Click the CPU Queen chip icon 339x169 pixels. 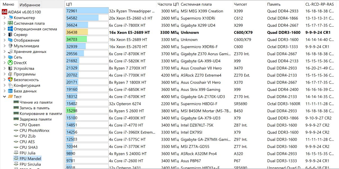coord(16,125)
